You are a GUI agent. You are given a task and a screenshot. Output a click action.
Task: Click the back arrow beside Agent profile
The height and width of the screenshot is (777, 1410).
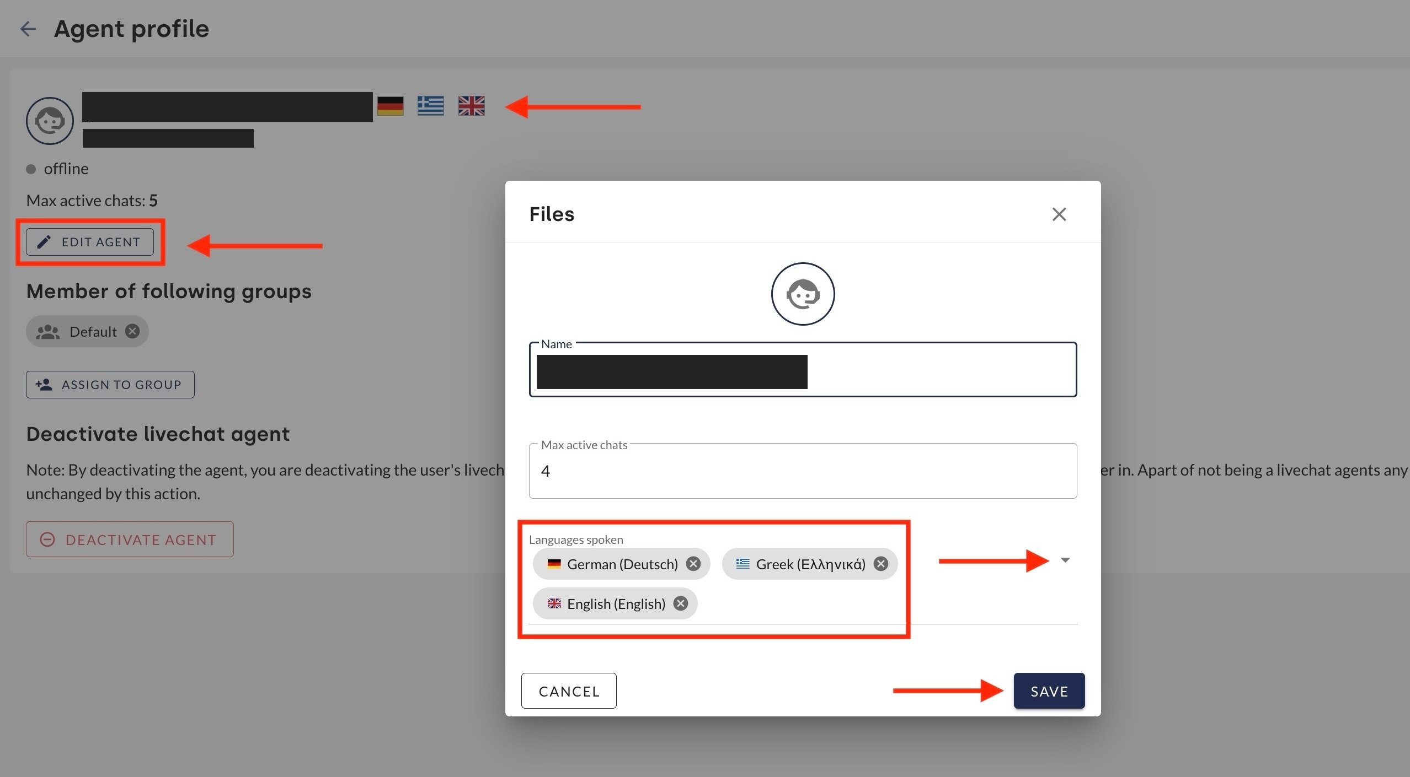pos(28,29)
